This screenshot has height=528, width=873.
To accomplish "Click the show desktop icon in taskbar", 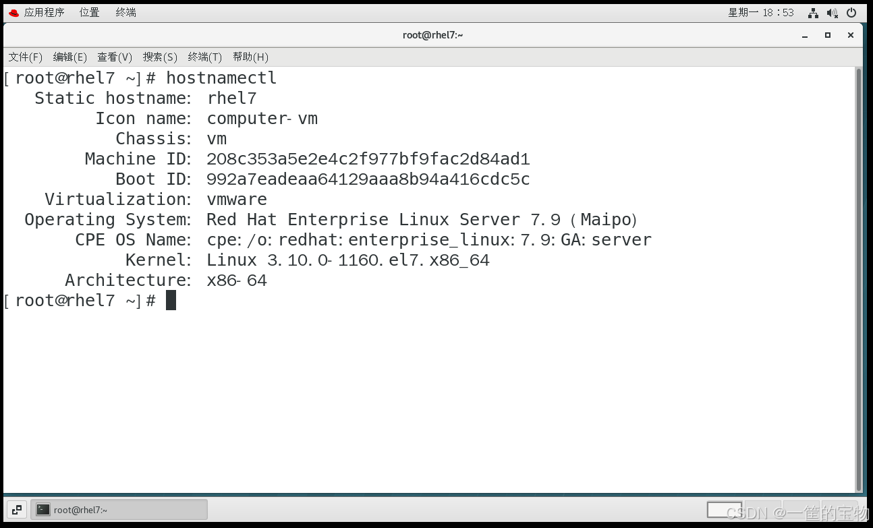I will [x=17, y=510].
